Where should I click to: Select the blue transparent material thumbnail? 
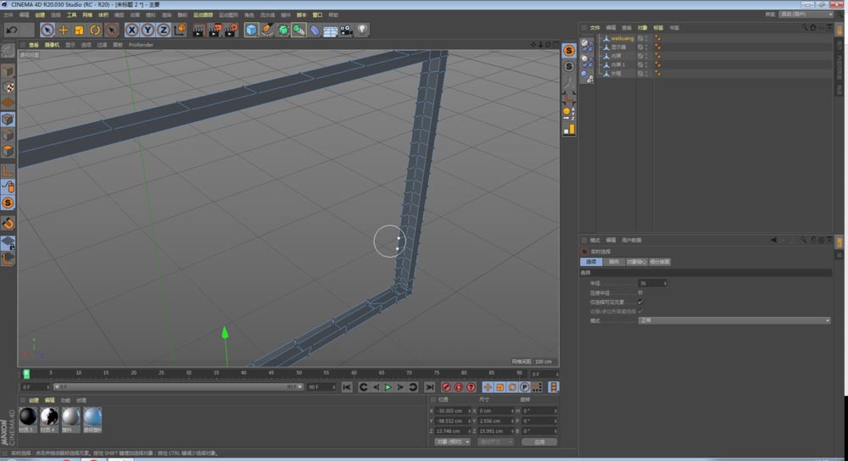(92, 417)
